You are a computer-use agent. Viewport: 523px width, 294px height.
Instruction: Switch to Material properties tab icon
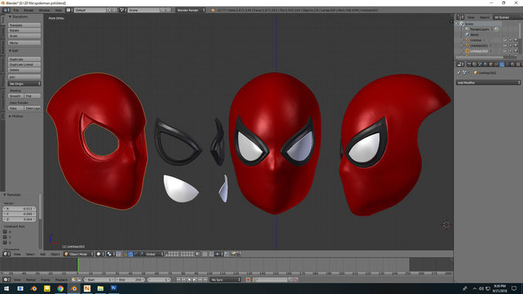pyautogui.click(x=513, y=64)
